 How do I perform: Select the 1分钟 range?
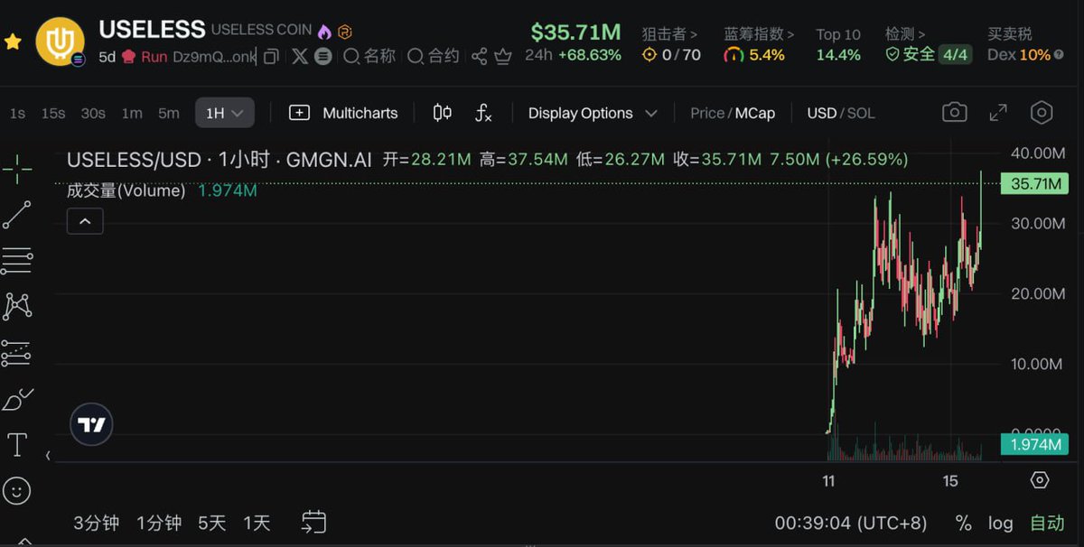coord(160,523)
